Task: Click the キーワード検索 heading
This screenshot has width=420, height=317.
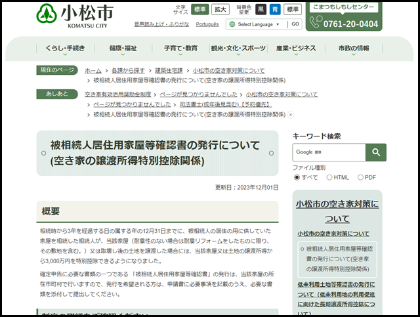Action: point(316,136)
